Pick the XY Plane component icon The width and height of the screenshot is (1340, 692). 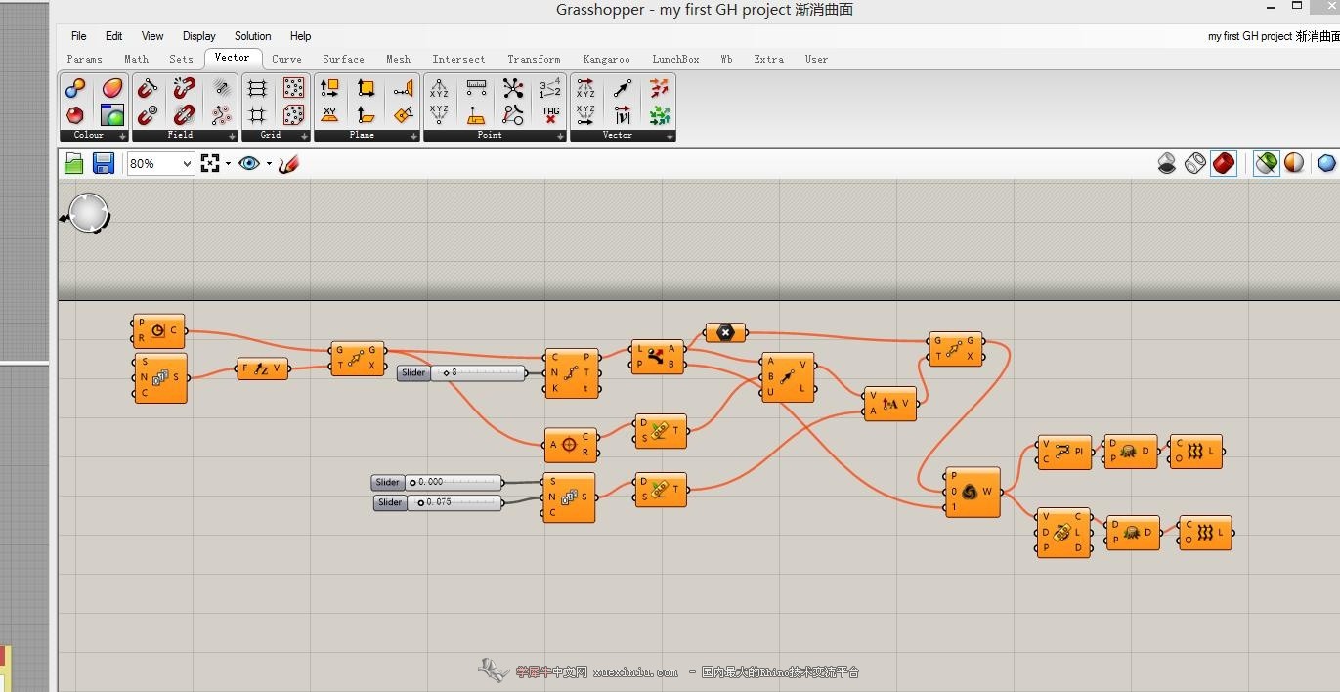coord(329,115)
